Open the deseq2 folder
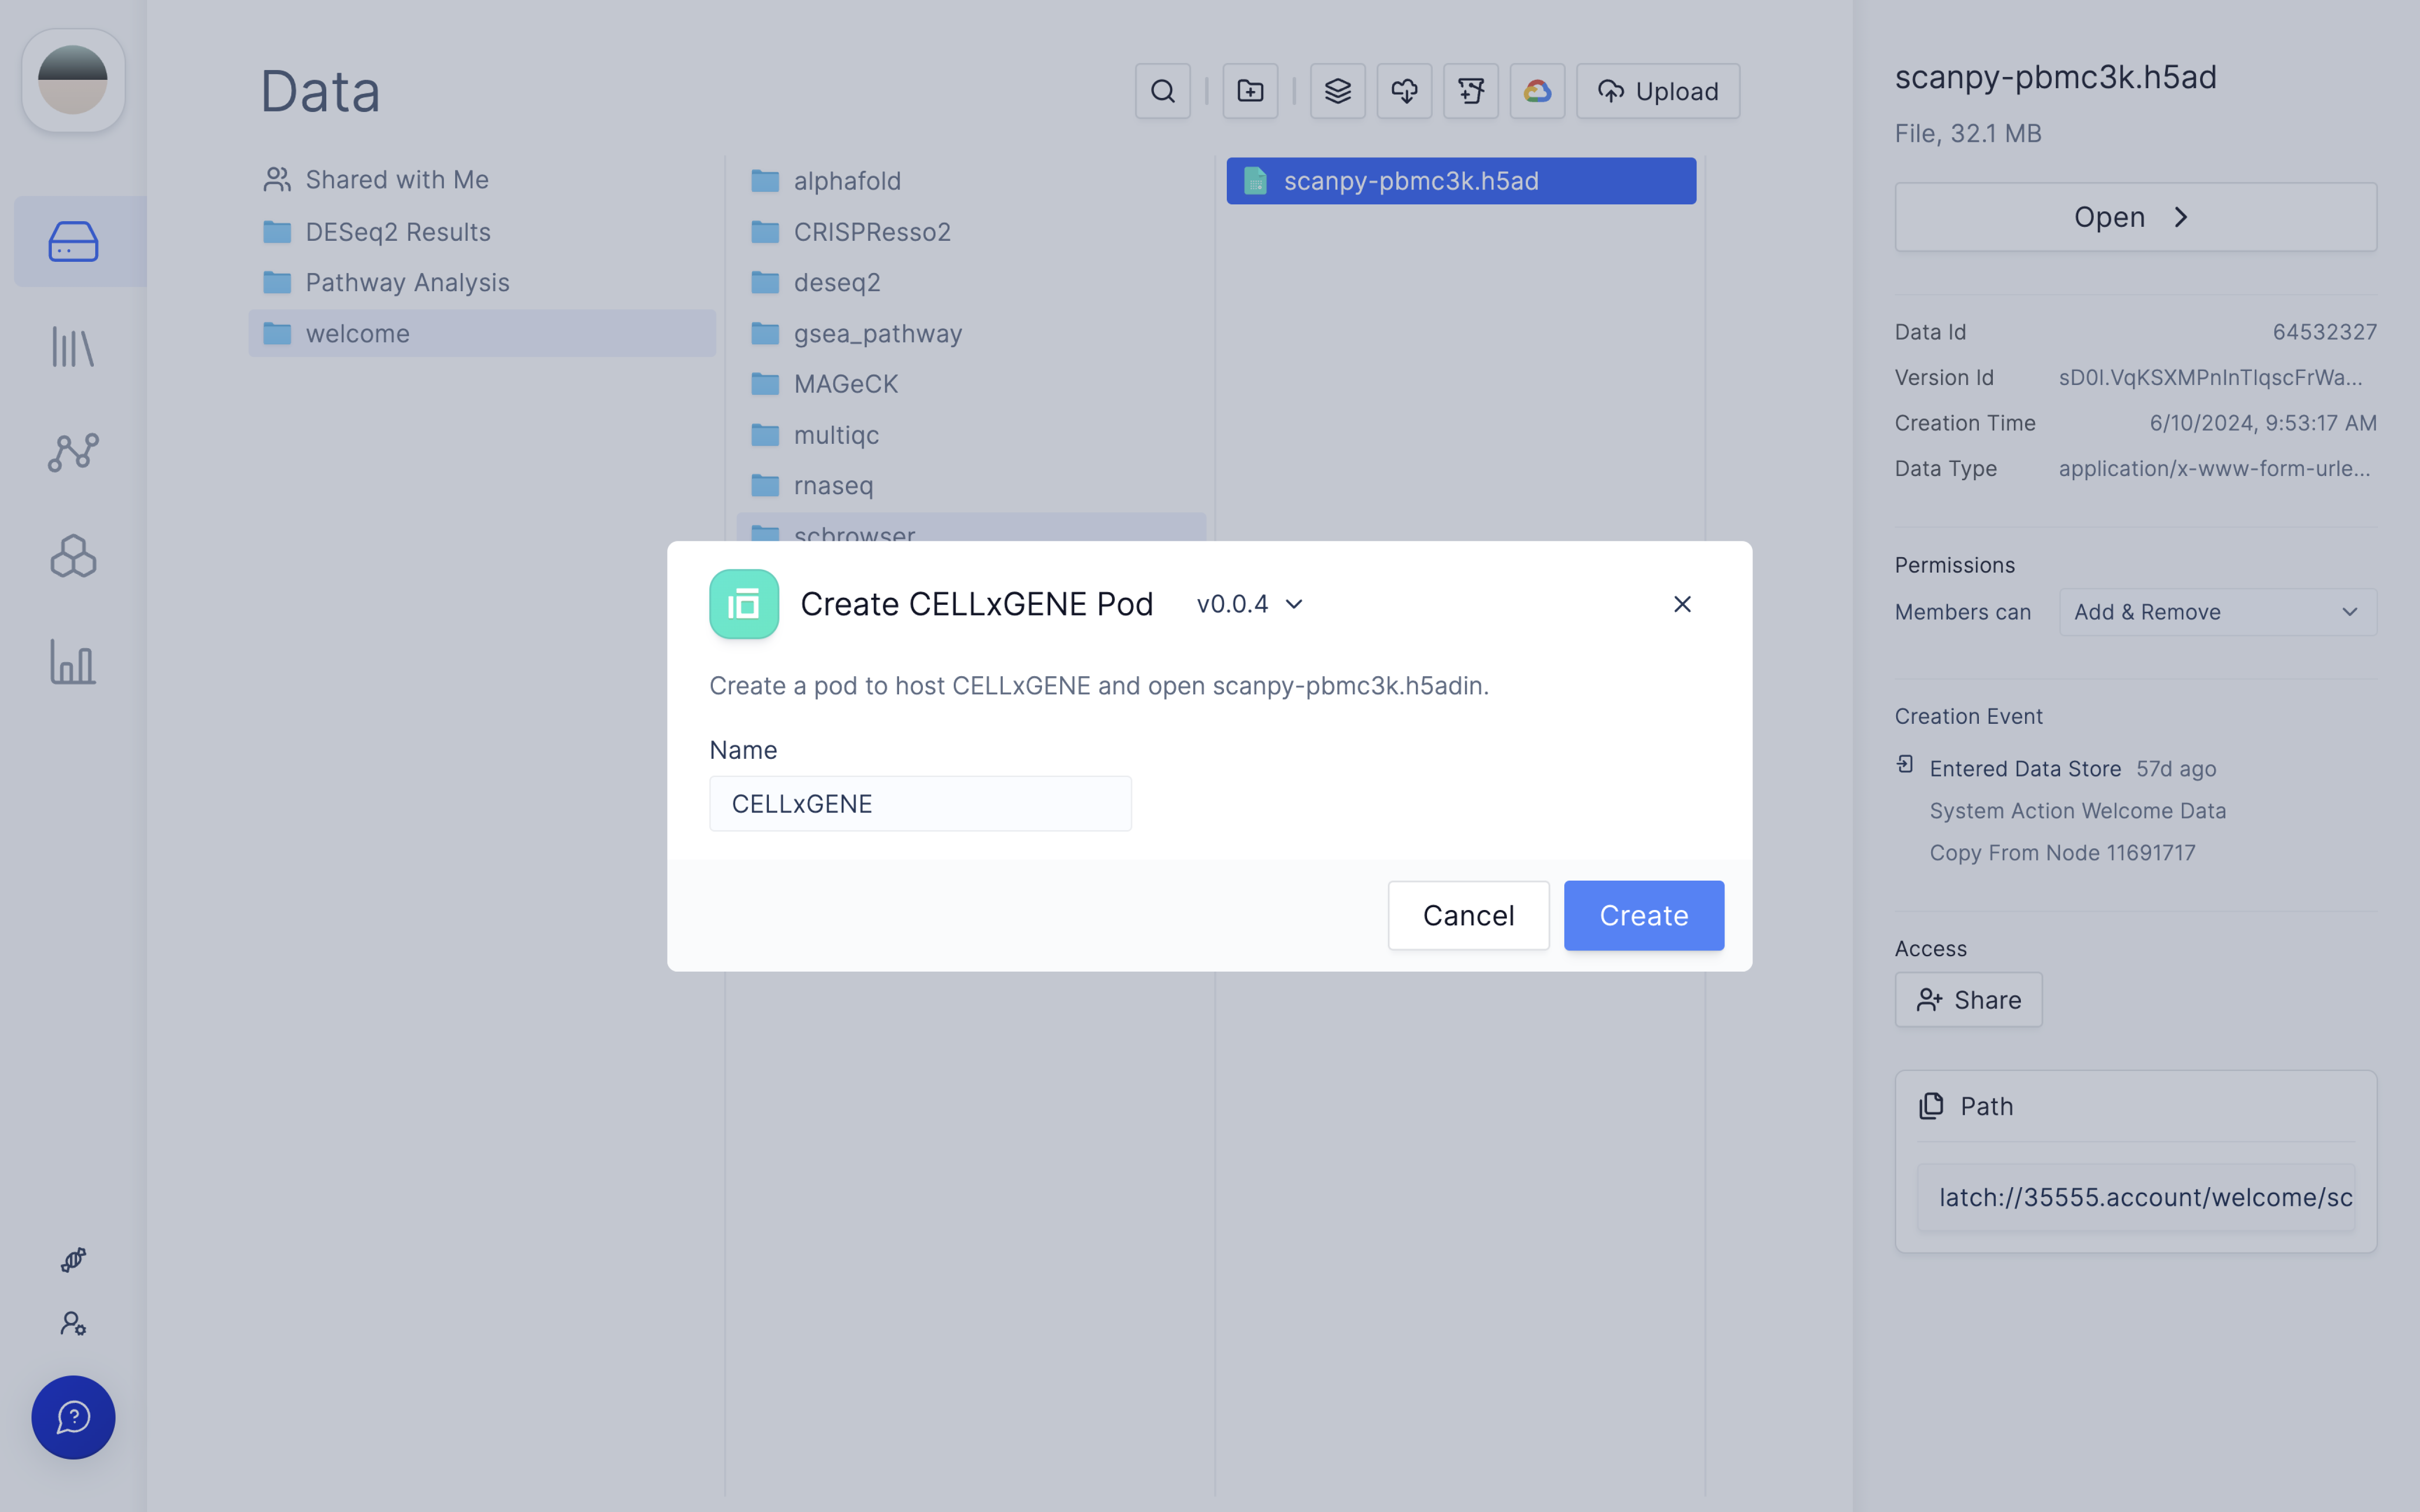Image resolution: width=2420 pixels, height=1512 pixels. click(971, 282)
